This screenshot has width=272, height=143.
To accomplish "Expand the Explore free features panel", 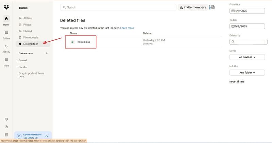I will [x=47, y=136].
